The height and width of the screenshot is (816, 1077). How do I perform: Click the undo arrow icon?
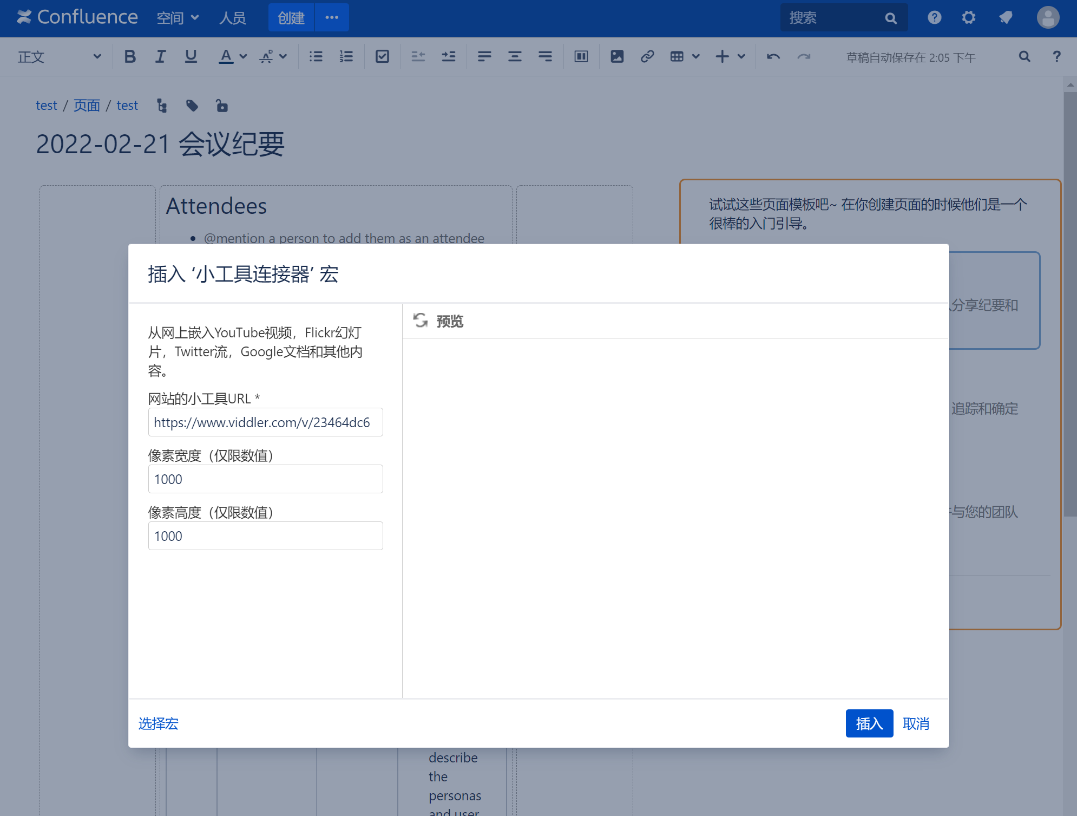(773, 56)
